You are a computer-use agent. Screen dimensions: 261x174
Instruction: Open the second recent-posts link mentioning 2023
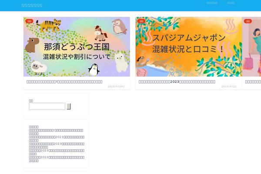[57, 138]
